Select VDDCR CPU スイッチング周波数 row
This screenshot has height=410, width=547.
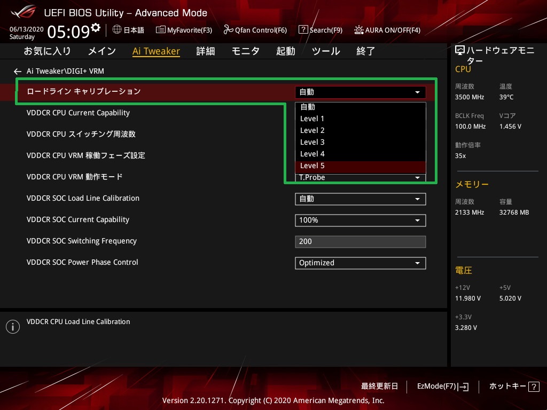point(81,134)
